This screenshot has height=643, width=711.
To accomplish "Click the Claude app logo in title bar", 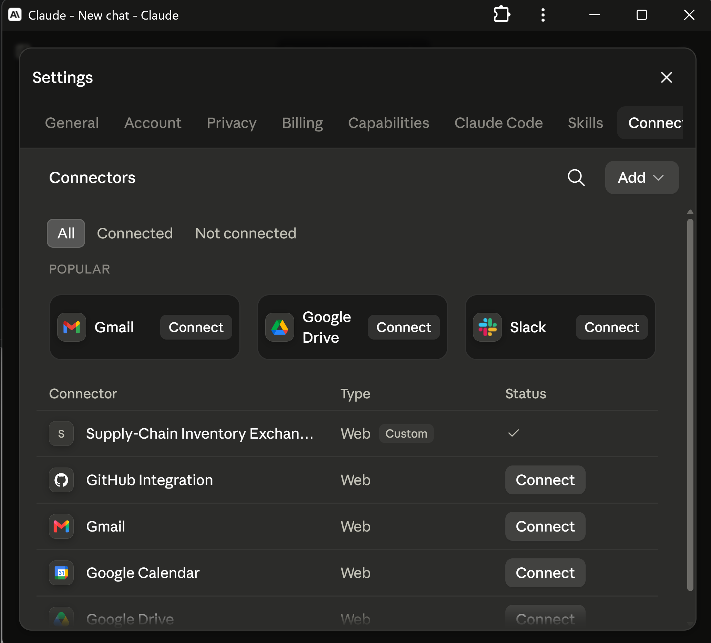I will click(15, 15).
